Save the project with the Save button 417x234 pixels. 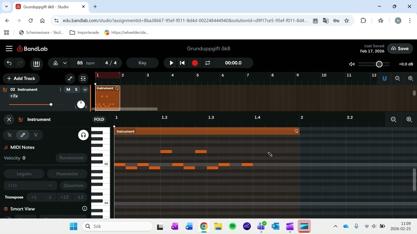pos(400,49)
